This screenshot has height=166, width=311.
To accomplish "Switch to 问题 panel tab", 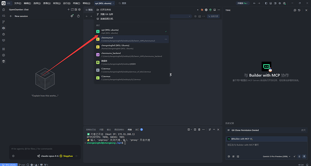I will tap(101, 130).
